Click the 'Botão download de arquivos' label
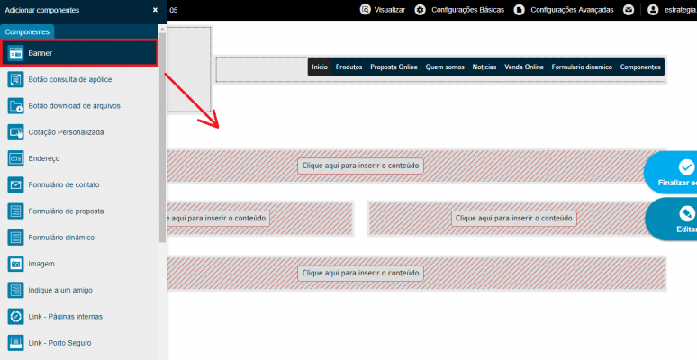 click(x=74, y=106)
